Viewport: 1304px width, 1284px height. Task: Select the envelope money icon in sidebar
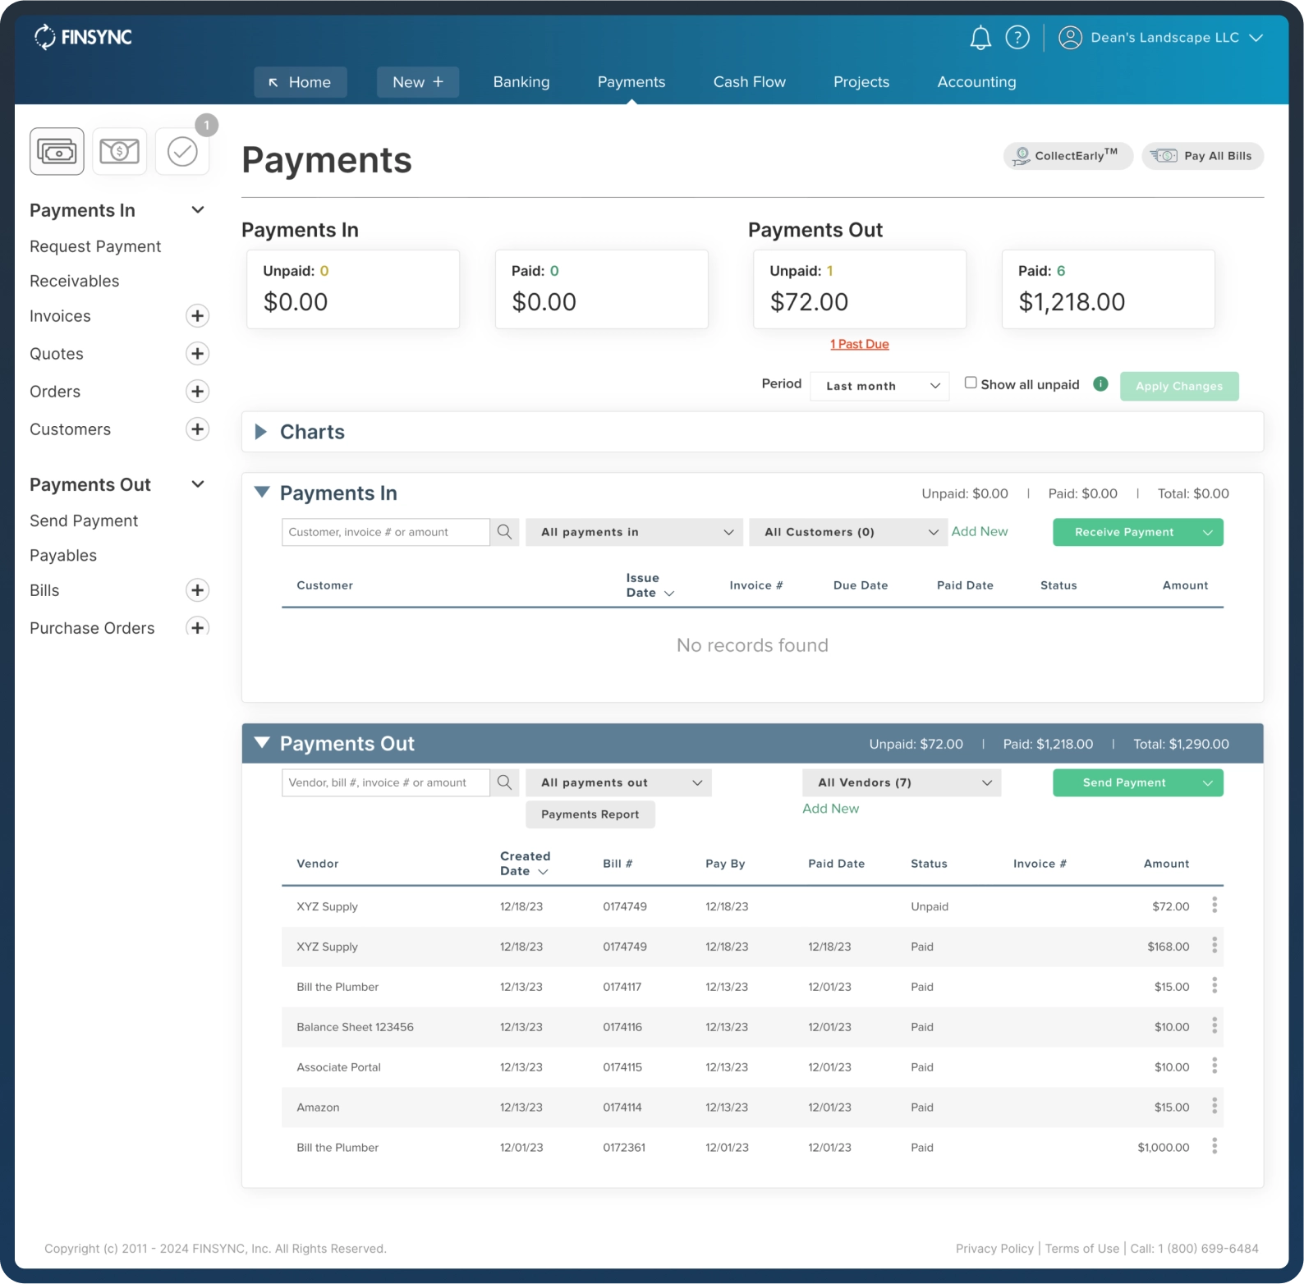tap(120, 152)
